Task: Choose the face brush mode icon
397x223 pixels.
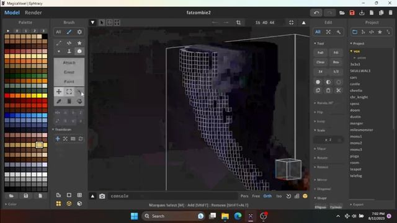Action: (69, 51)
